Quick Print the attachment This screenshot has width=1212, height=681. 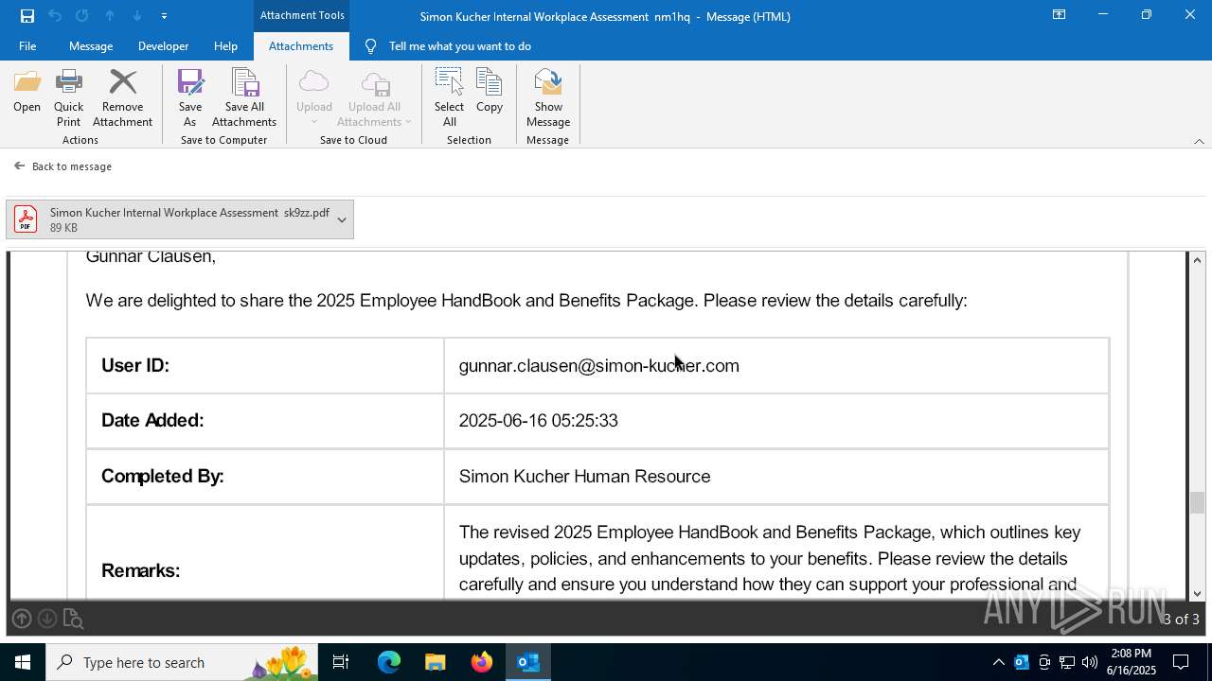(68, 97)
